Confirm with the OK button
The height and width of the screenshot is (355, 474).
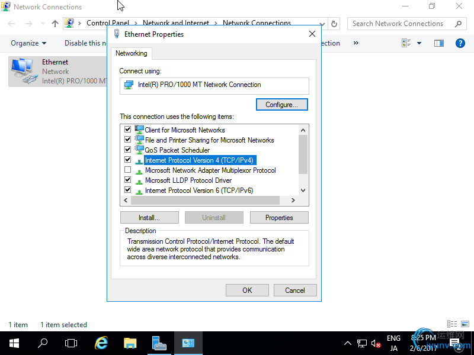point(247,291)
